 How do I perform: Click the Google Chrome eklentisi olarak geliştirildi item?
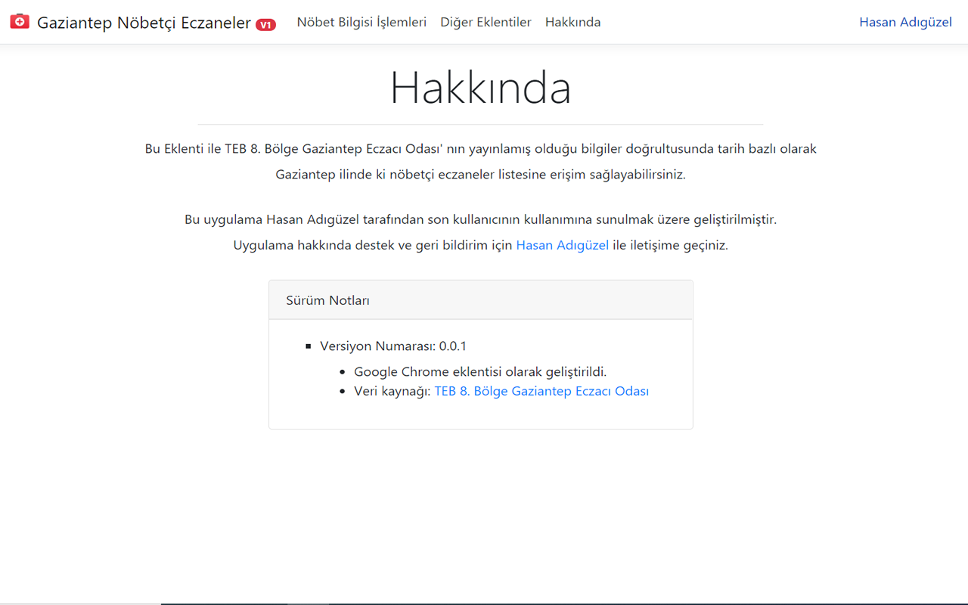(480, 371)
